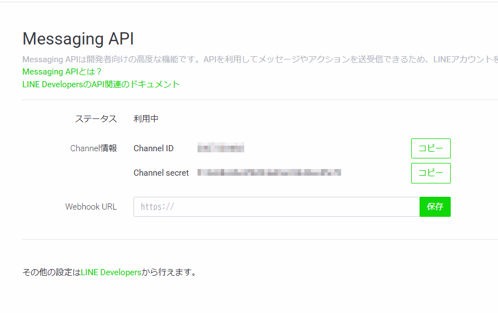Open LINE DevelopersのAPI関連のドキュメント link
The image size is (498, 313).
point(101,85)
